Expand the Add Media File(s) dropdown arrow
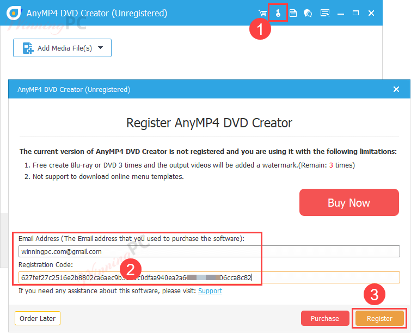This screenshot has width=411, height=334. coord(100,48)
